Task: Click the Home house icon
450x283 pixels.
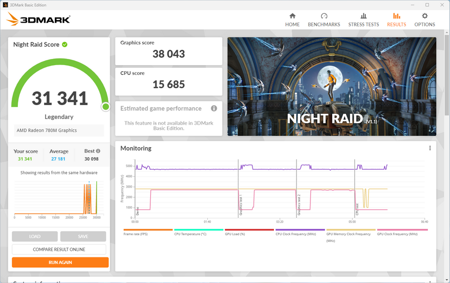Action: pyautogui.click(x=292, y=16)
